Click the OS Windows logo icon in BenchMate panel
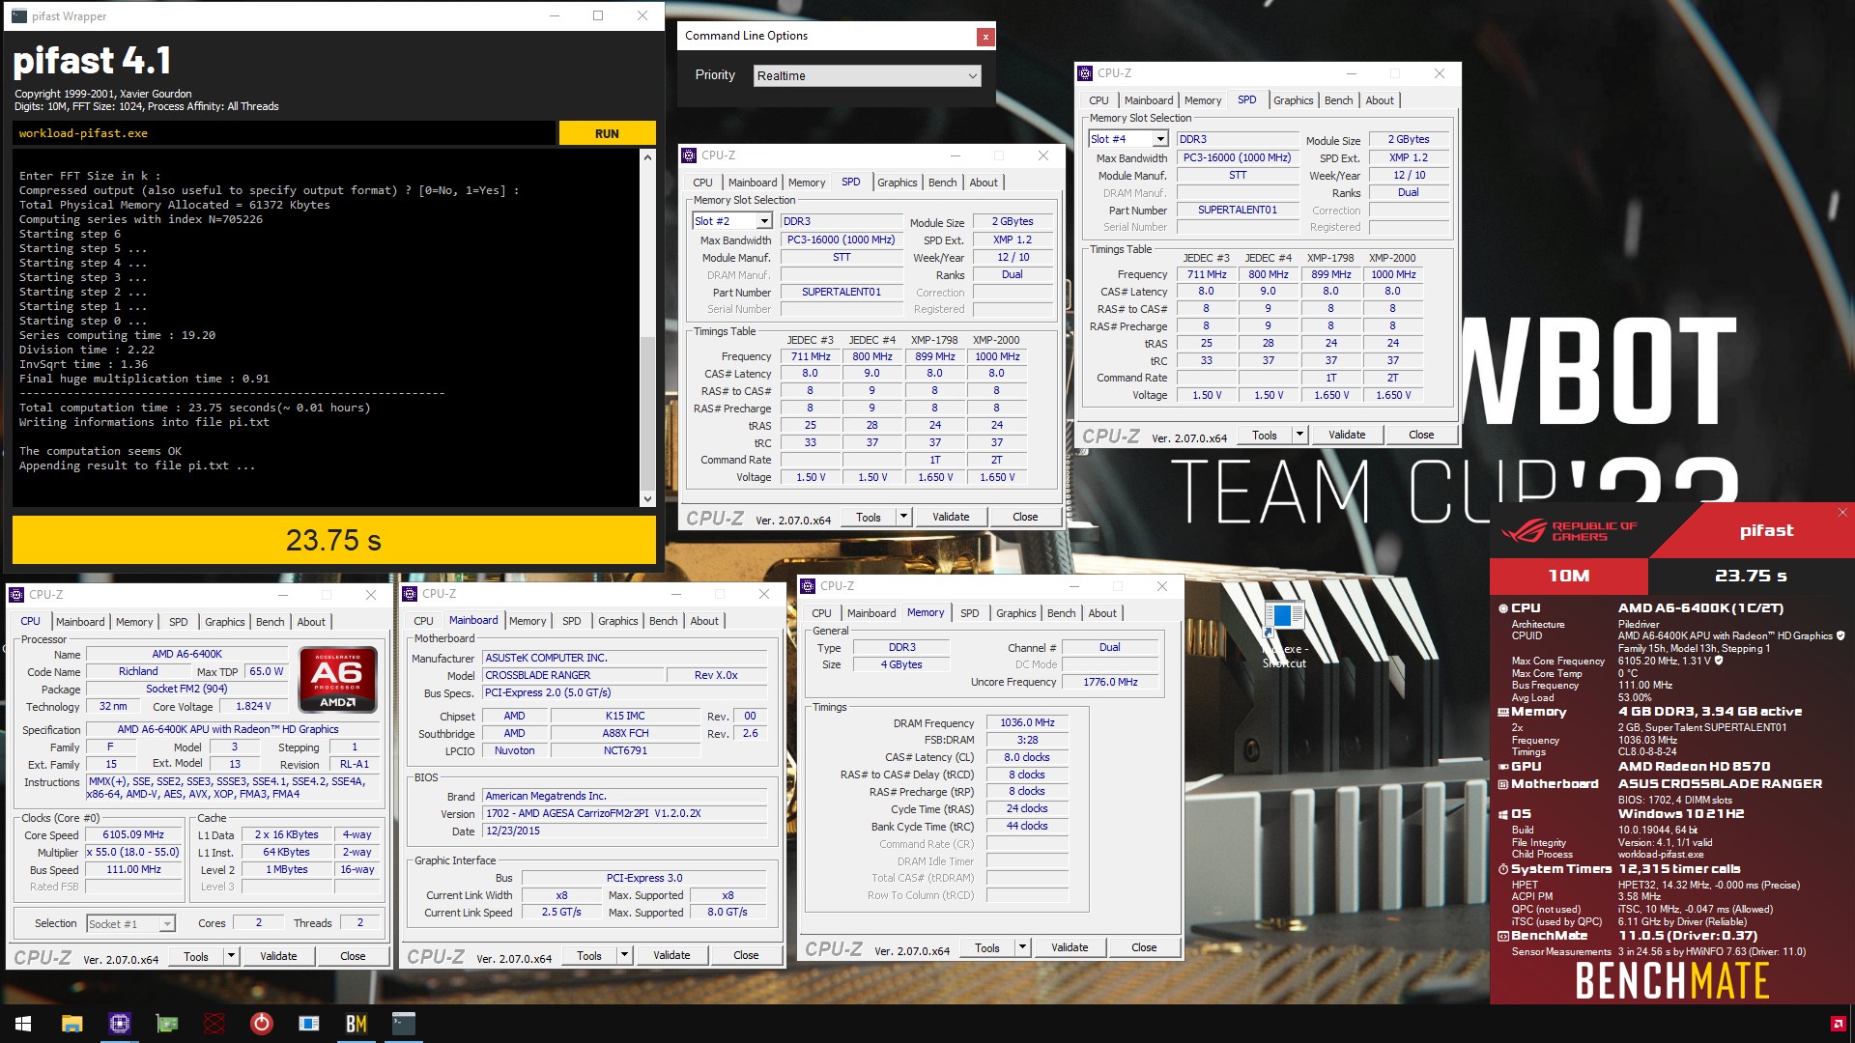 (x=1503, y=814)
